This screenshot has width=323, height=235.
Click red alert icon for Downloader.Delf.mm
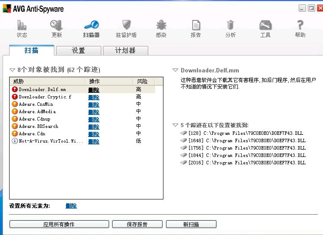click(x=15, y=89)
